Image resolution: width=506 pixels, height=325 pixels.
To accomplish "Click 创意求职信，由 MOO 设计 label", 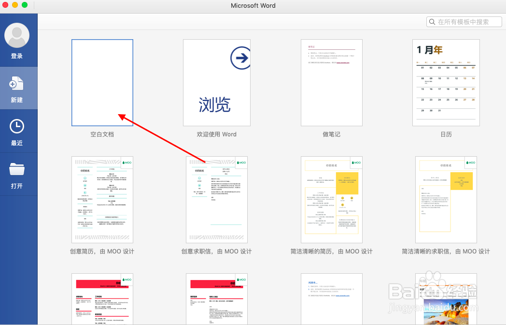I will (216, 251).
